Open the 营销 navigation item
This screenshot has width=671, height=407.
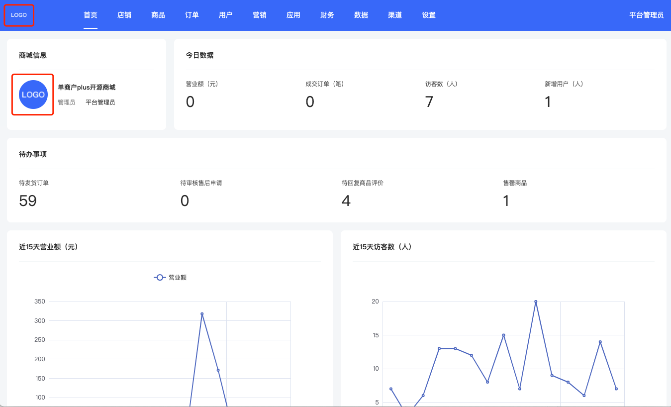click(260, 15)
